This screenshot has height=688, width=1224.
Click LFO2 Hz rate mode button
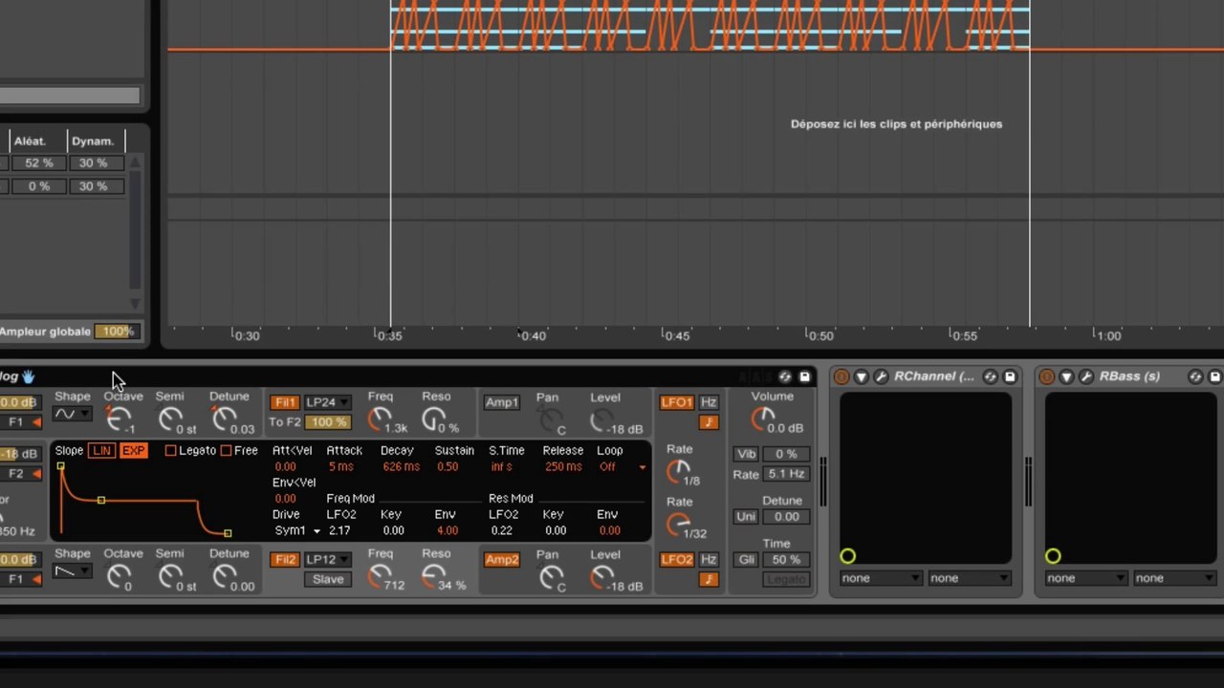point(709,559)
